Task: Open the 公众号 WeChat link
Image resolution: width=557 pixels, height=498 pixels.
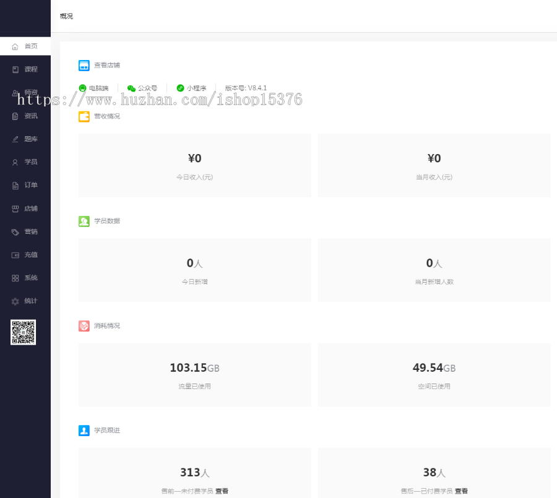Action: 142,88
